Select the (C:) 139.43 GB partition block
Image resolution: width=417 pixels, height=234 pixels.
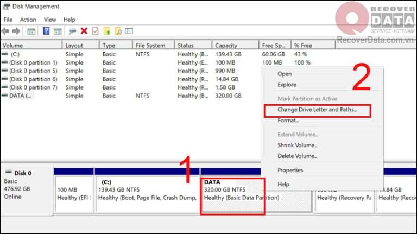[147, 194]
